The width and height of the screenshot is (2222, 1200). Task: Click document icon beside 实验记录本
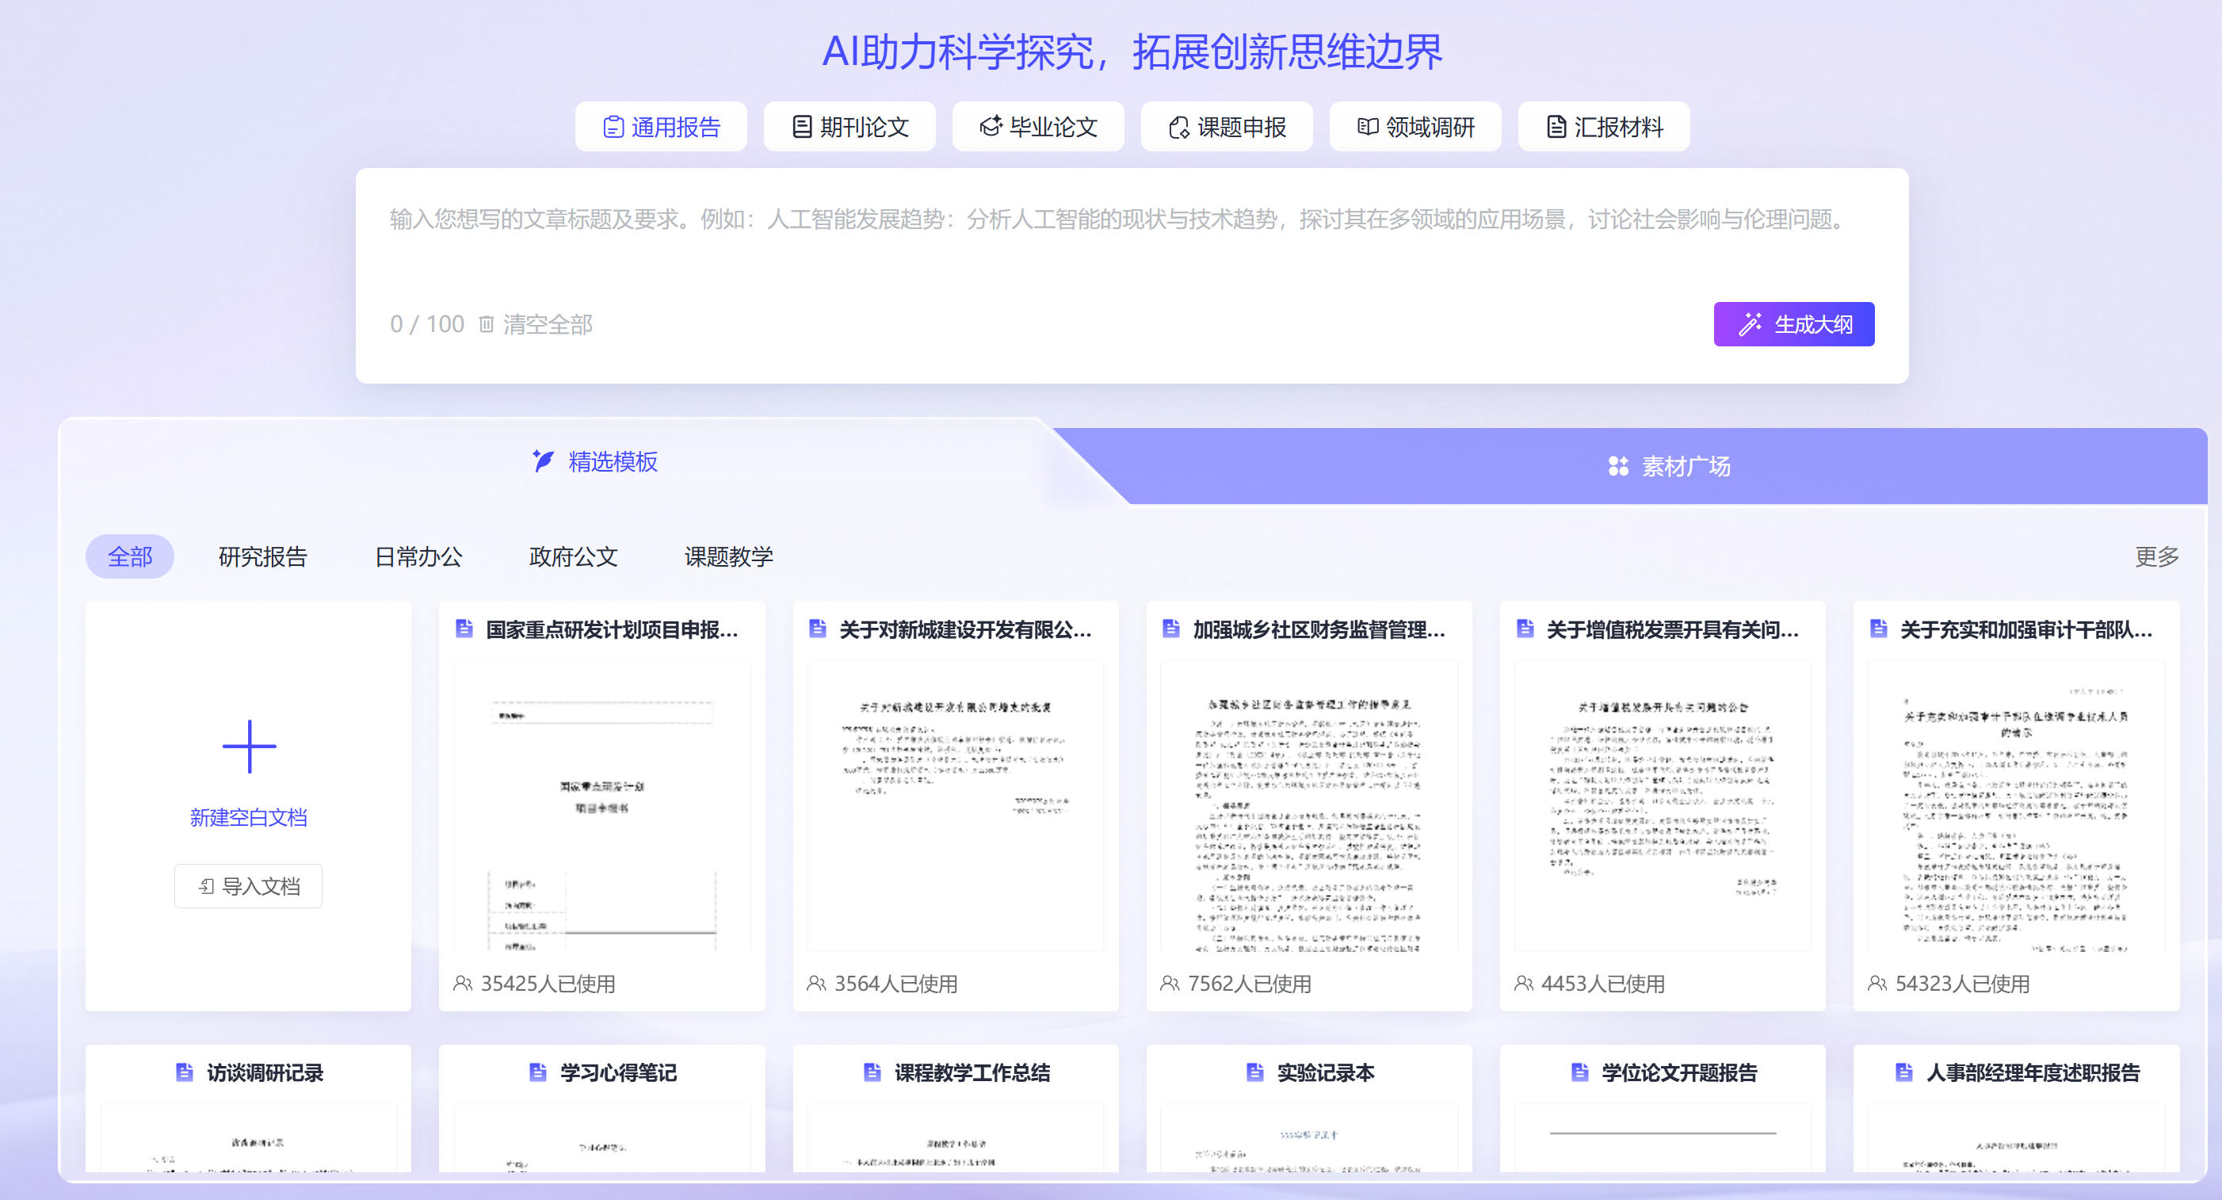(x=1256, y=1072)
